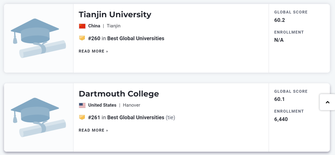
Task: Click the China flag icon
Action: tap(82, 26)
